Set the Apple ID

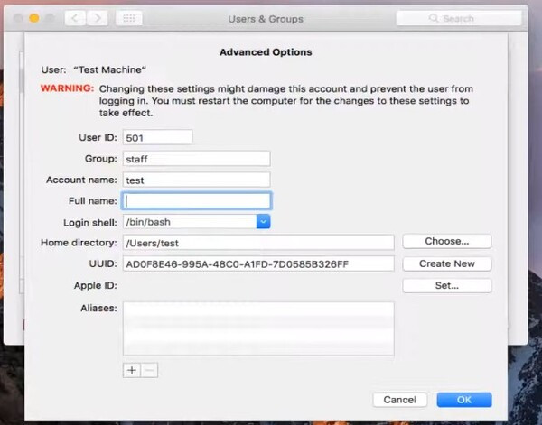point(446,285)
